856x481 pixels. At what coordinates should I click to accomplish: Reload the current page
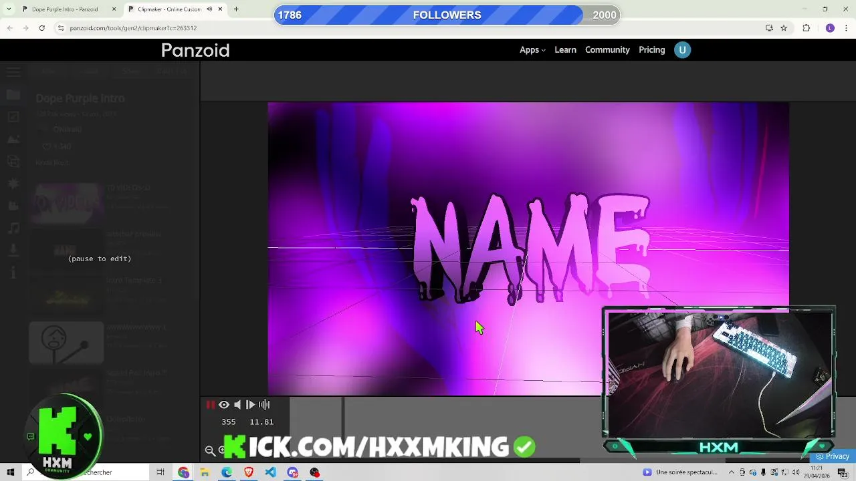41,28
